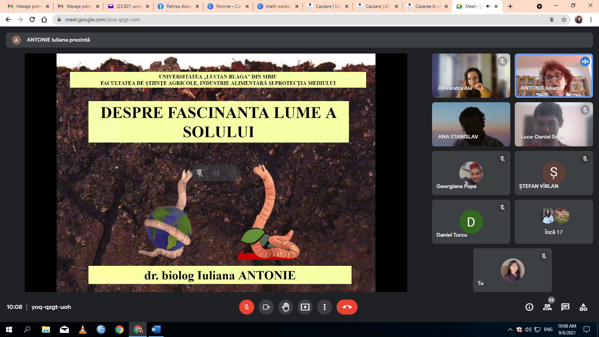
Task: Click the ANTONIE Iuliana video tile
Action: (x=553, y=76)
